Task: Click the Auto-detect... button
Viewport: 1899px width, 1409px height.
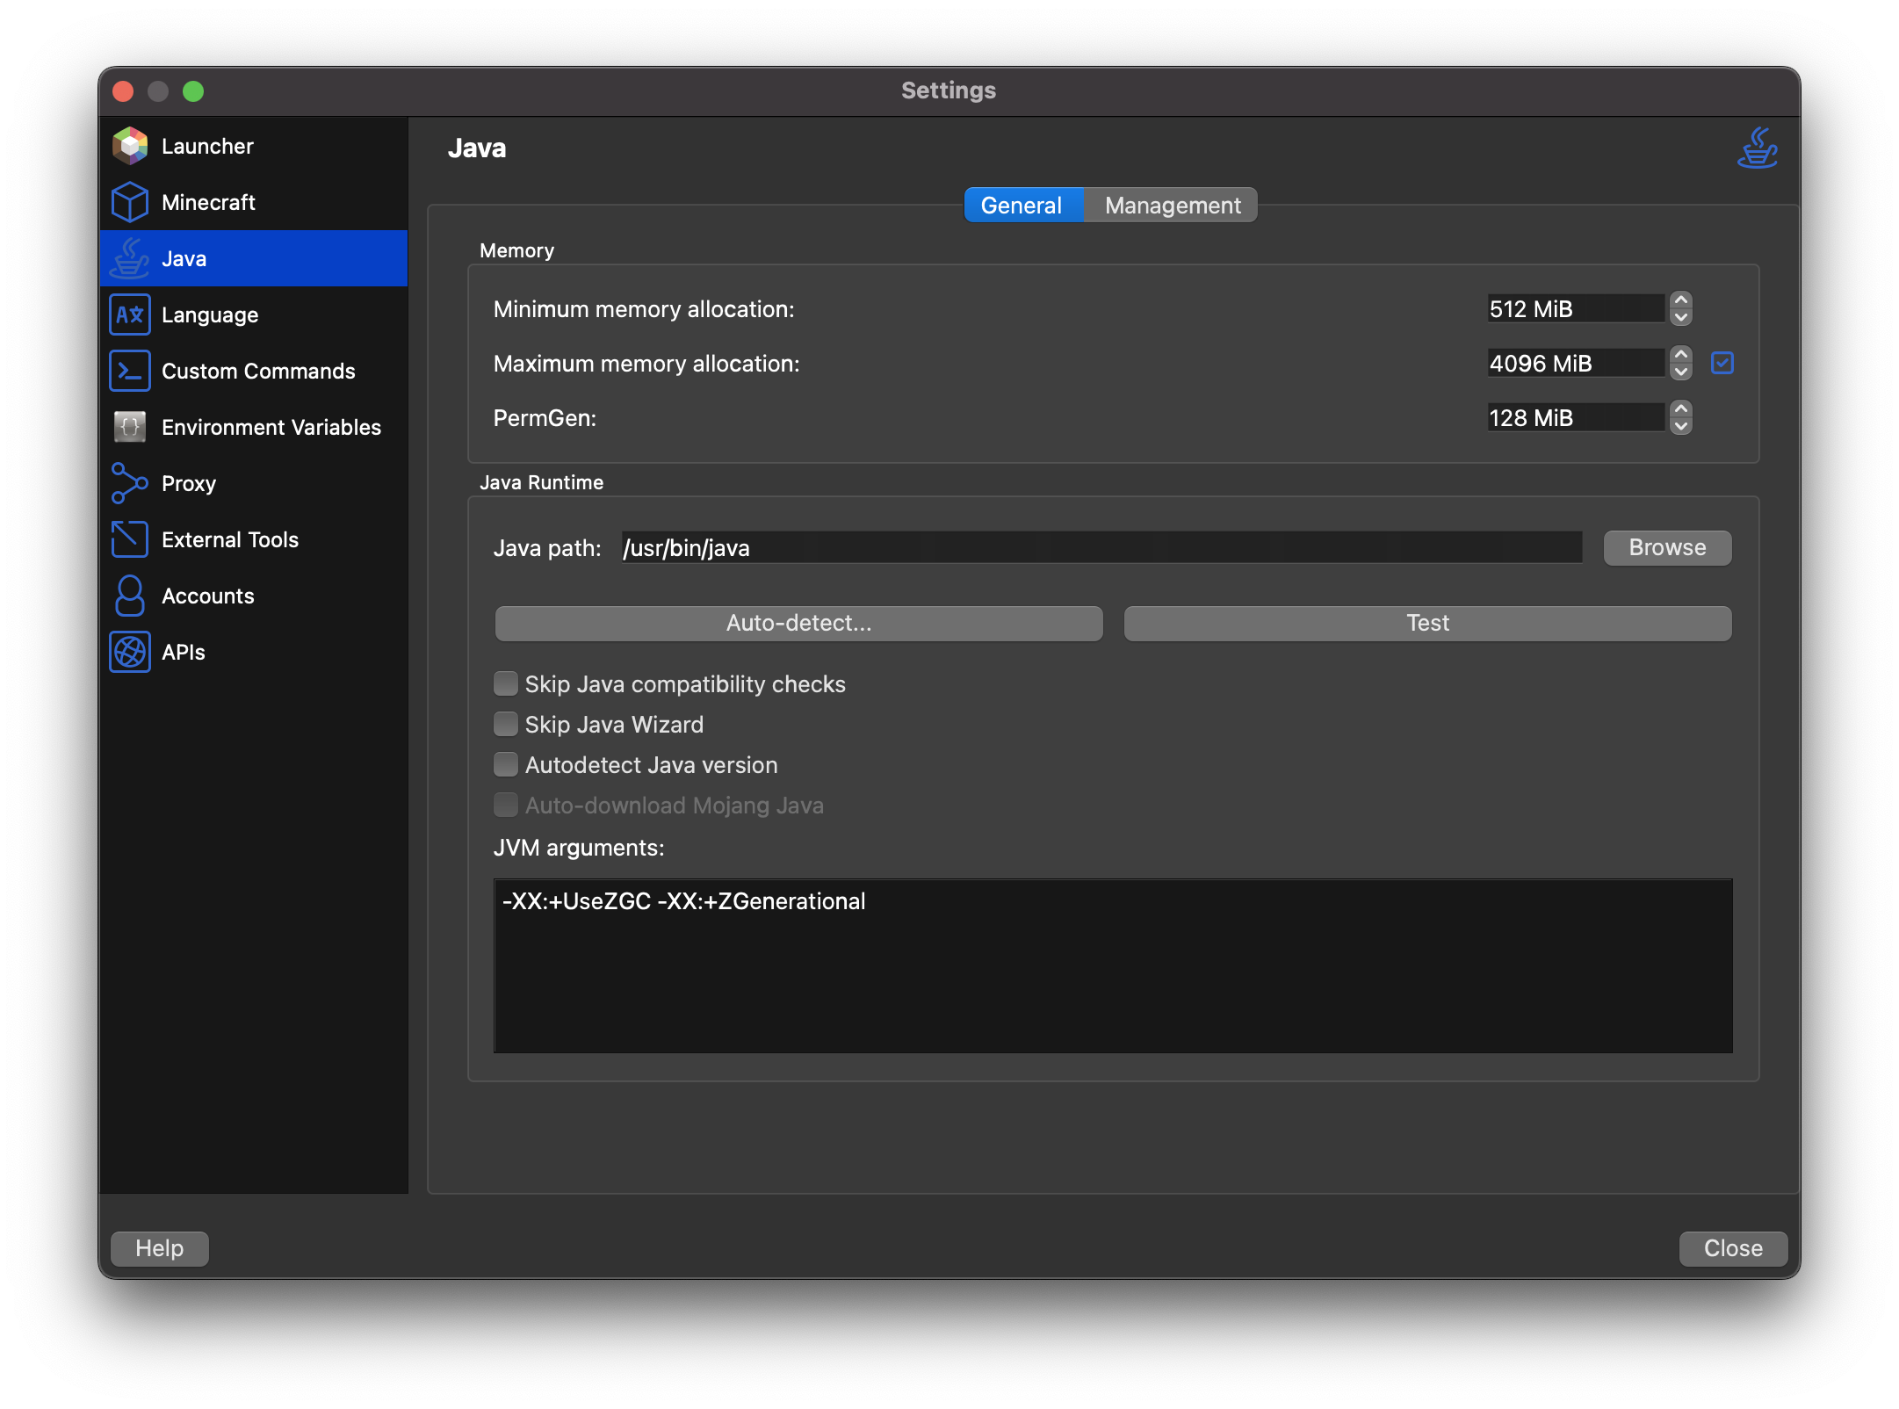Action: click(798, 624)
